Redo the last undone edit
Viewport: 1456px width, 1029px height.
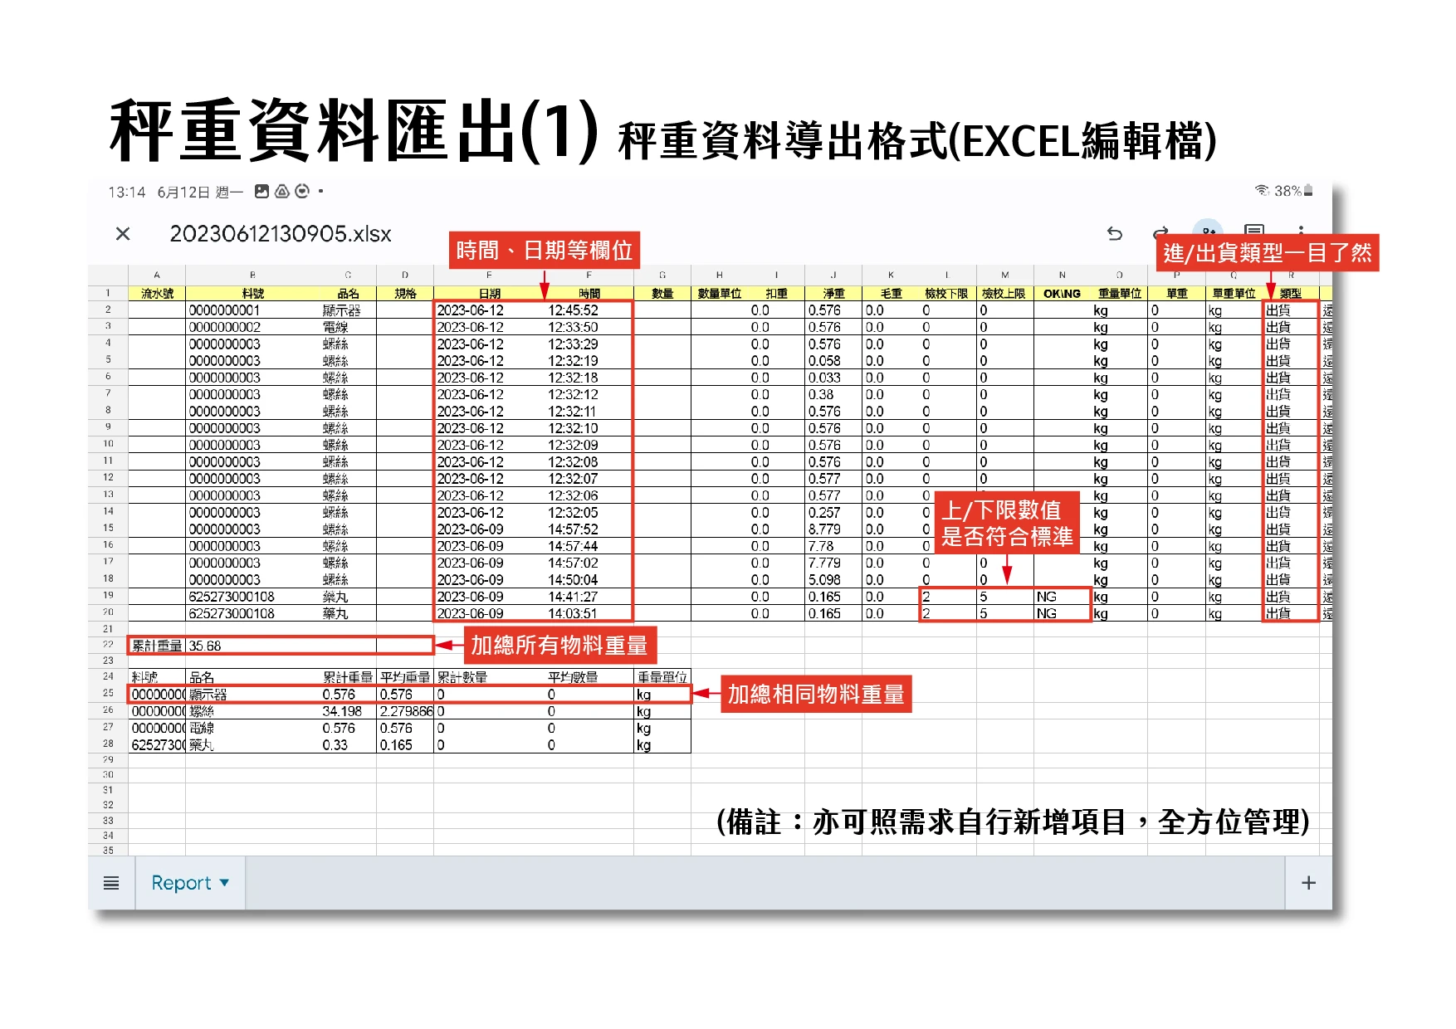tap(1161, 233)
